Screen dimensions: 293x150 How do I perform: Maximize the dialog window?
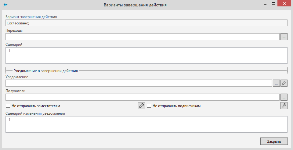(x=273, y=4)
